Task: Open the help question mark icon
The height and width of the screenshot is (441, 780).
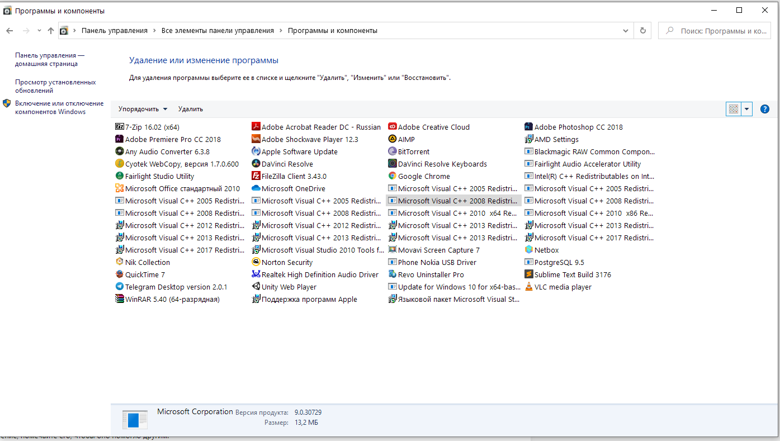Action: pos(765,109)
